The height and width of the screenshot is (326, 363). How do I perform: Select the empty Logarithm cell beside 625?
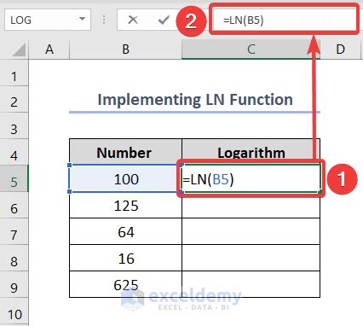click(x=251, y=284)
